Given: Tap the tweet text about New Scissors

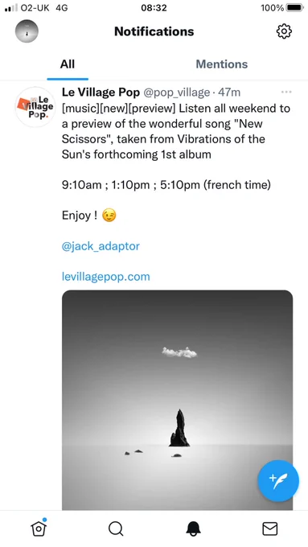Looking at the screenshot, I should coord(176,131).
